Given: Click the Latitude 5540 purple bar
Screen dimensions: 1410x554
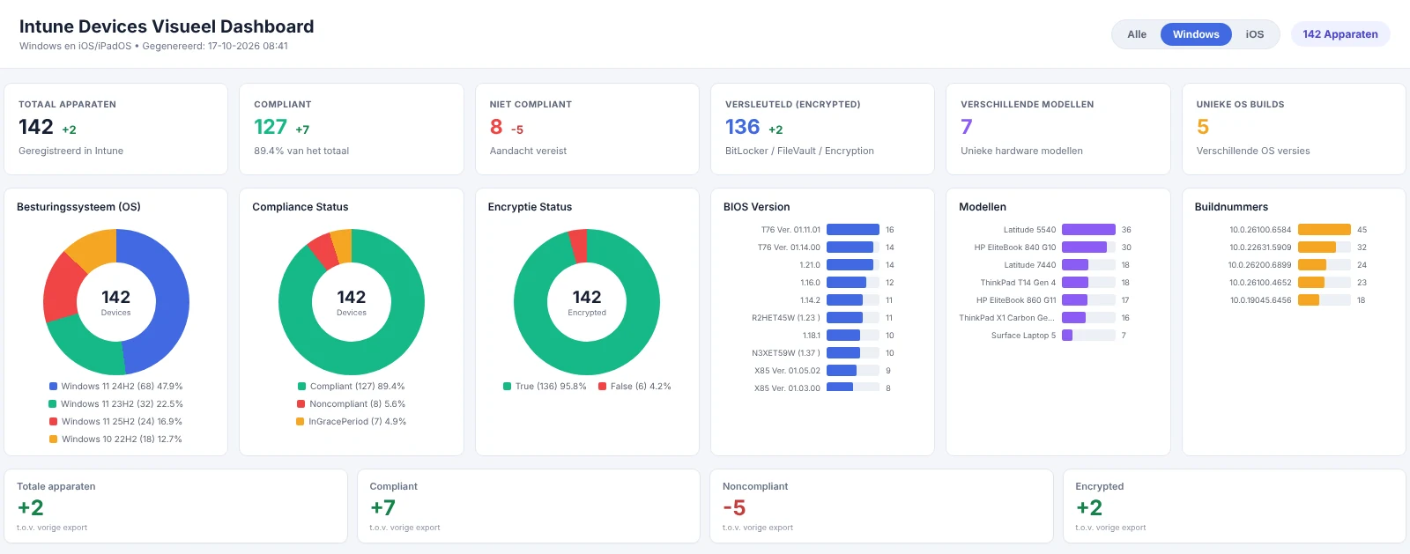Looking at the screenshot, I should pos(1088,230).
